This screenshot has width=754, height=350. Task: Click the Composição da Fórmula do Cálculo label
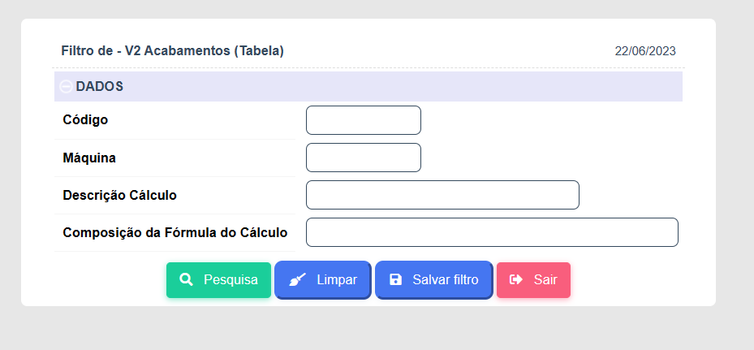click(175, 233)
